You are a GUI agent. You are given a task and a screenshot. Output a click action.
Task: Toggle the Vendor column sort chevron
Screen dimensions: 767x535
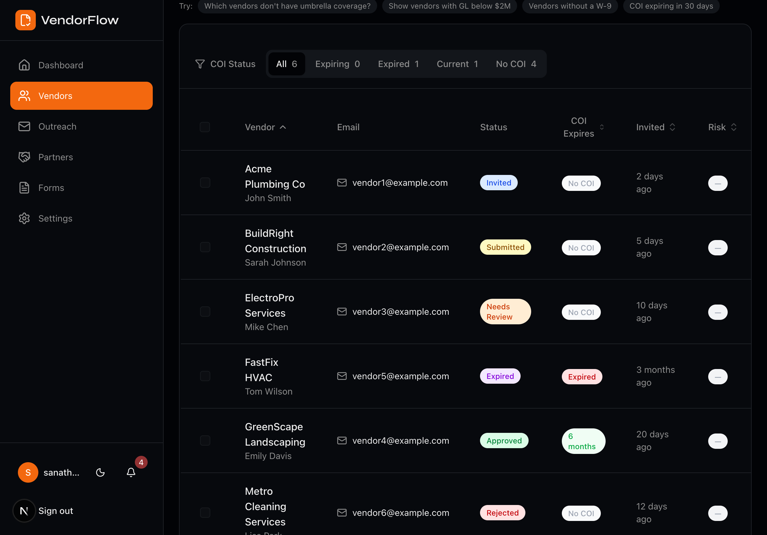[x=283, y=127]
